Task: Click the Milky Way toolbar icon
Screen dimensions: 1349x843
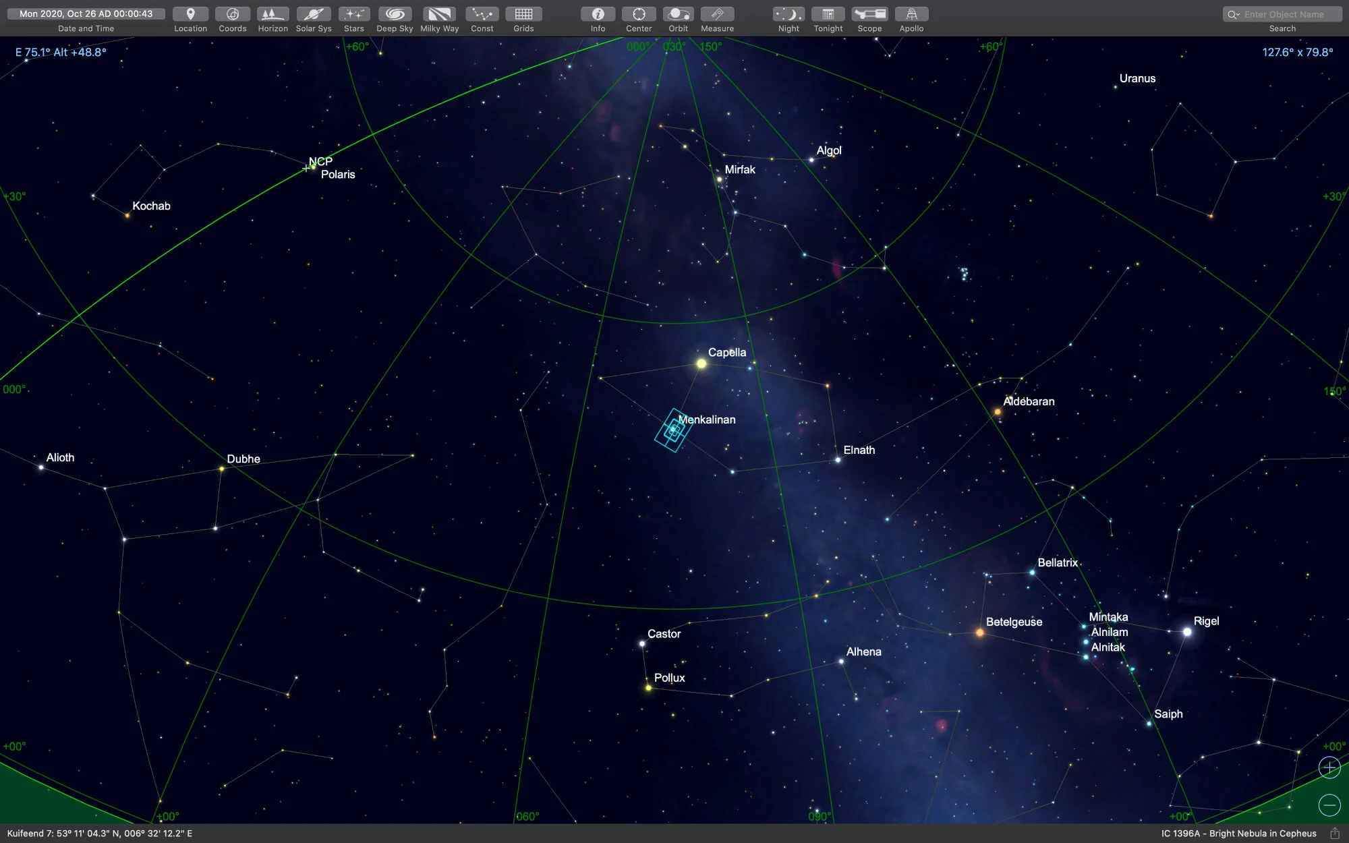Action: 439,14
